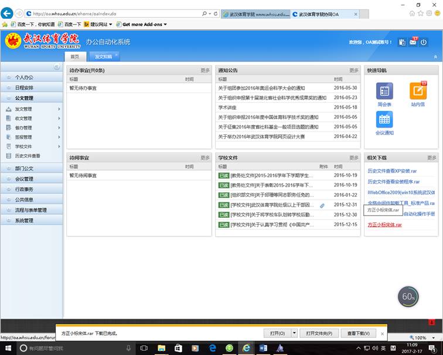Image resolution: width=443 pixels, height=355 pixels.
Task: Open the 周会表 quick navigation icon
Action: (x=384, y=91)
